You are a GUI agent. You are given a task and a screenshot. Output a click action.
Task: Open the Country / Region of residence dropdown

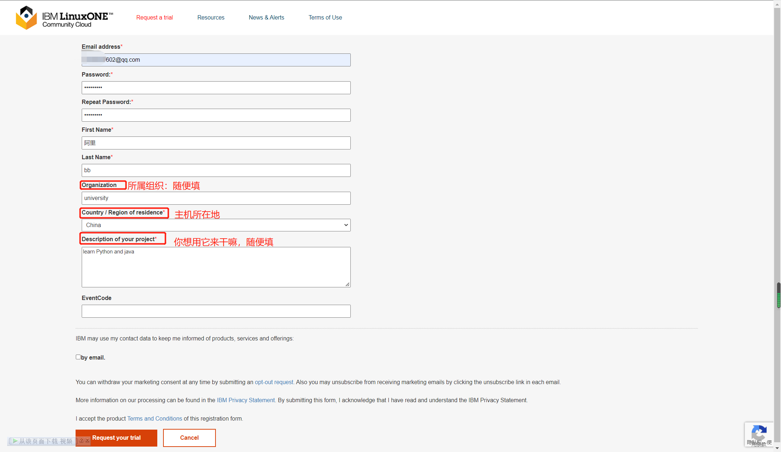tap(216, 225)
